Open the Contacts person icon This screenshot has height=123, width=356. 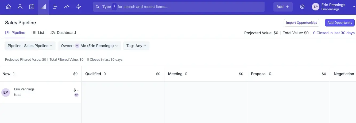tap(20, 7)
